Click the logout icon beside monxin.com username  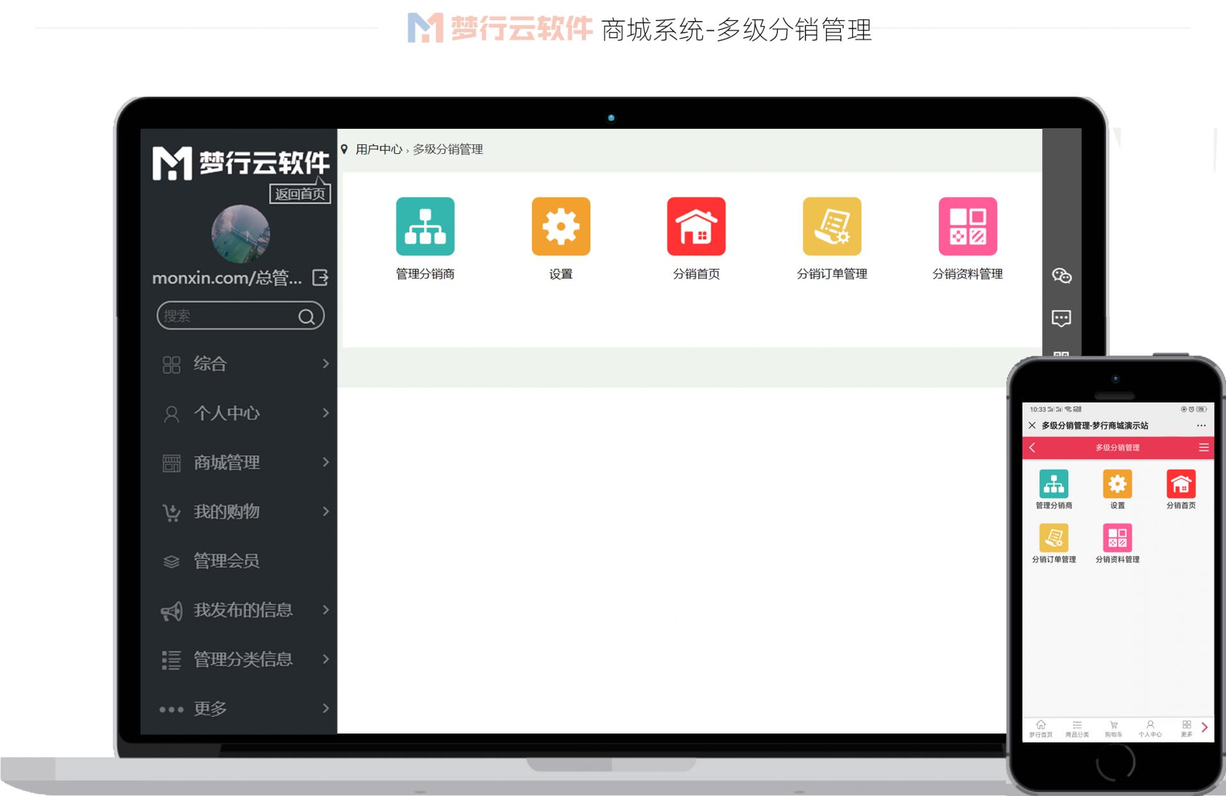320,277
